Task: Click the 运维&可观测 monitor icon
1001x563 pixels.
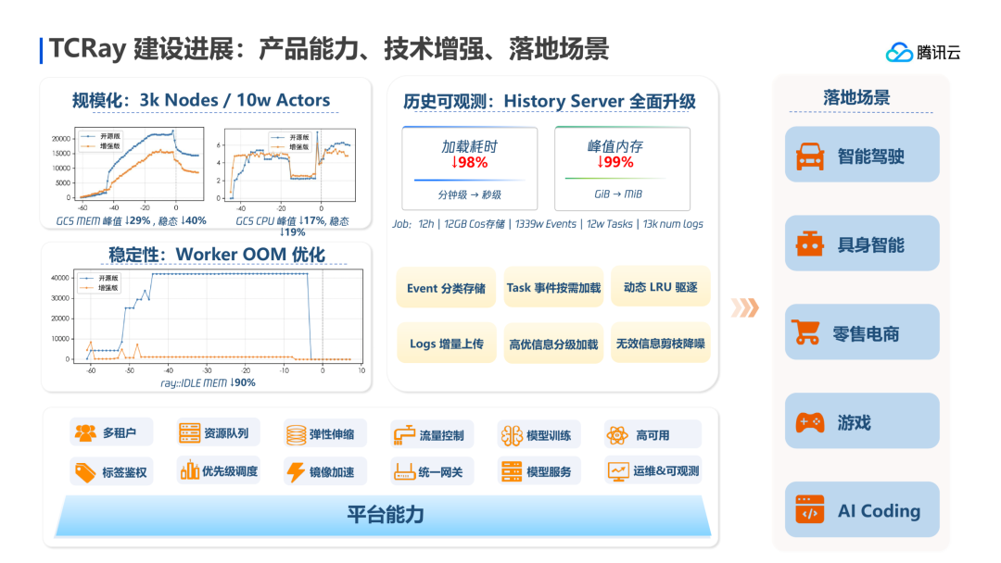Action: coord(618,472)
